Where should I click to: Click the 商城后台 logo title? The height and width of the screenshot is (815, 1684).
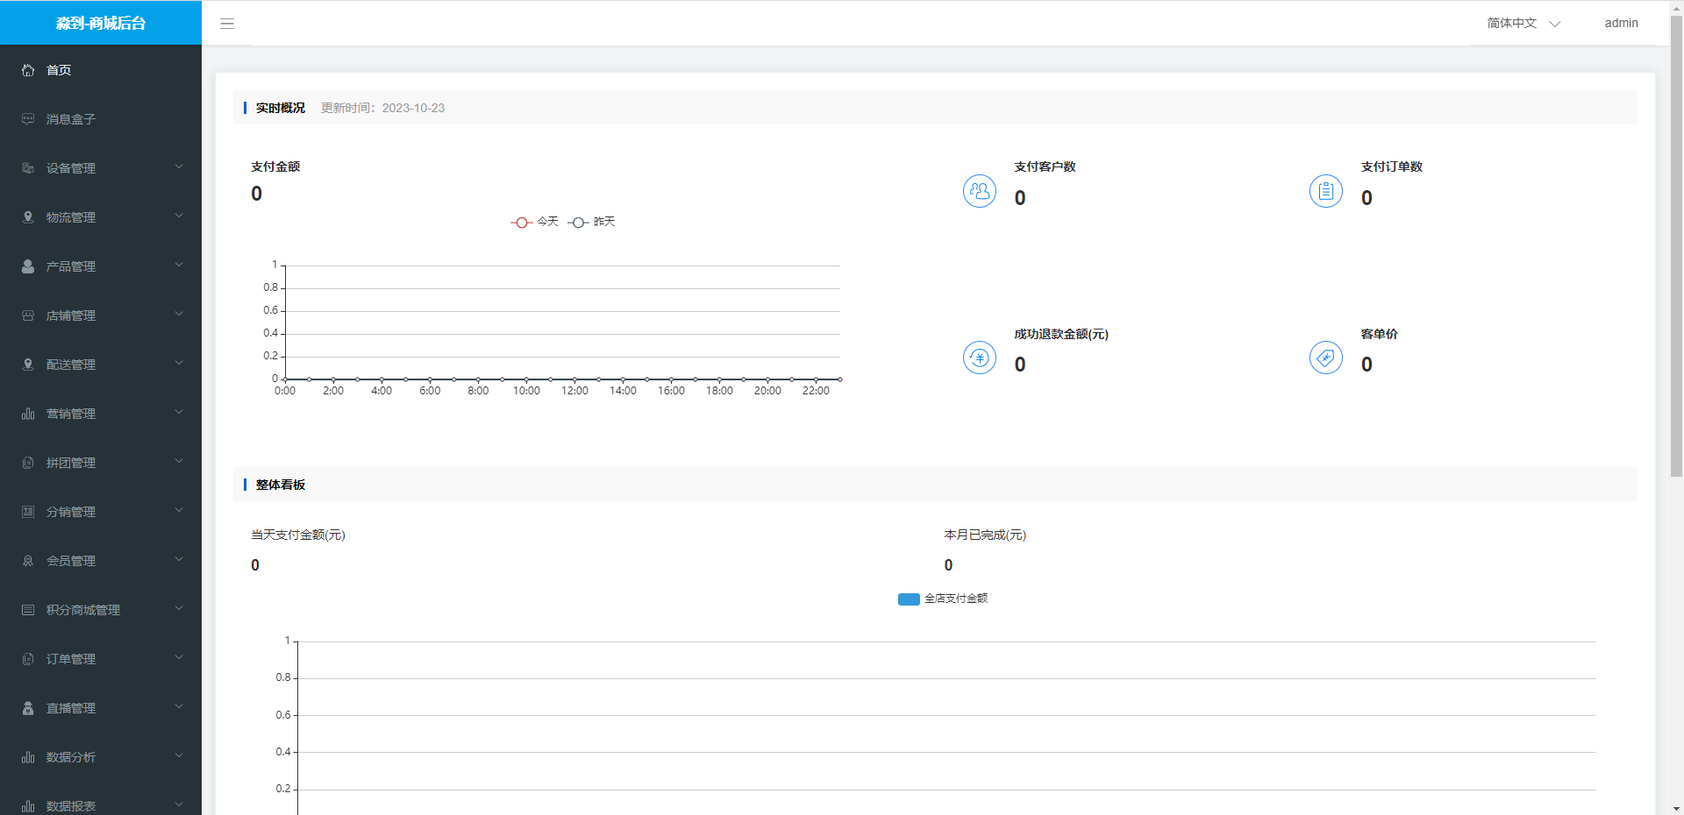pyautogui.click(x=101, y=23)
